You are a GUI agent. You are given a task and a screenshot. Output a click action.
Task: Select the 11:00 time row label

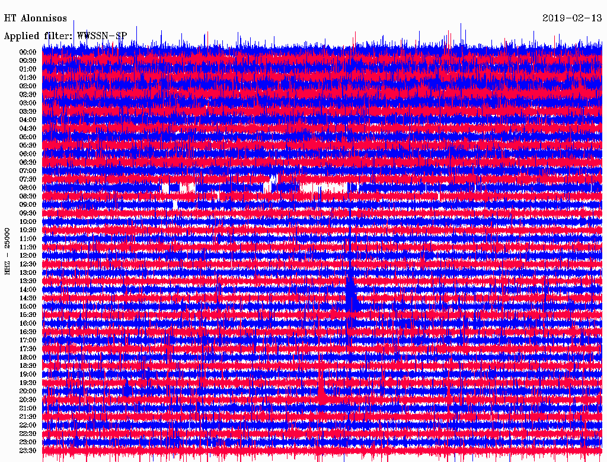[28, 238]
